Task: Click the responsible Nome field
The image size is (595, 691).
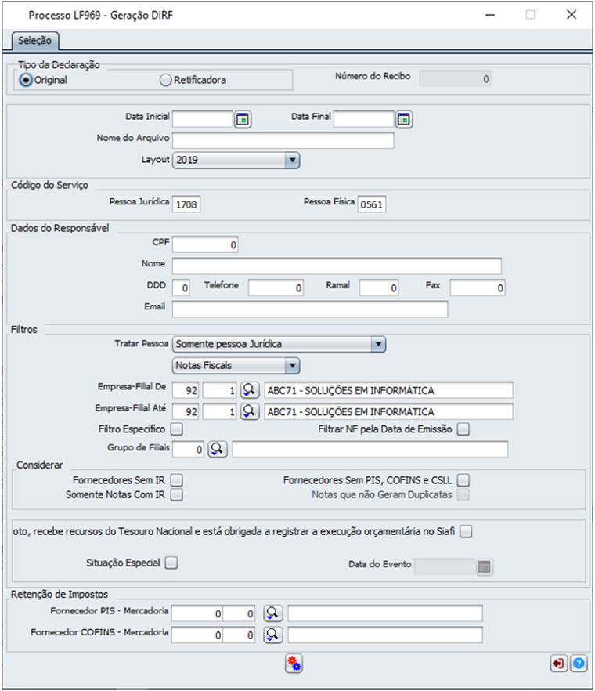Action: click(337, 266)
